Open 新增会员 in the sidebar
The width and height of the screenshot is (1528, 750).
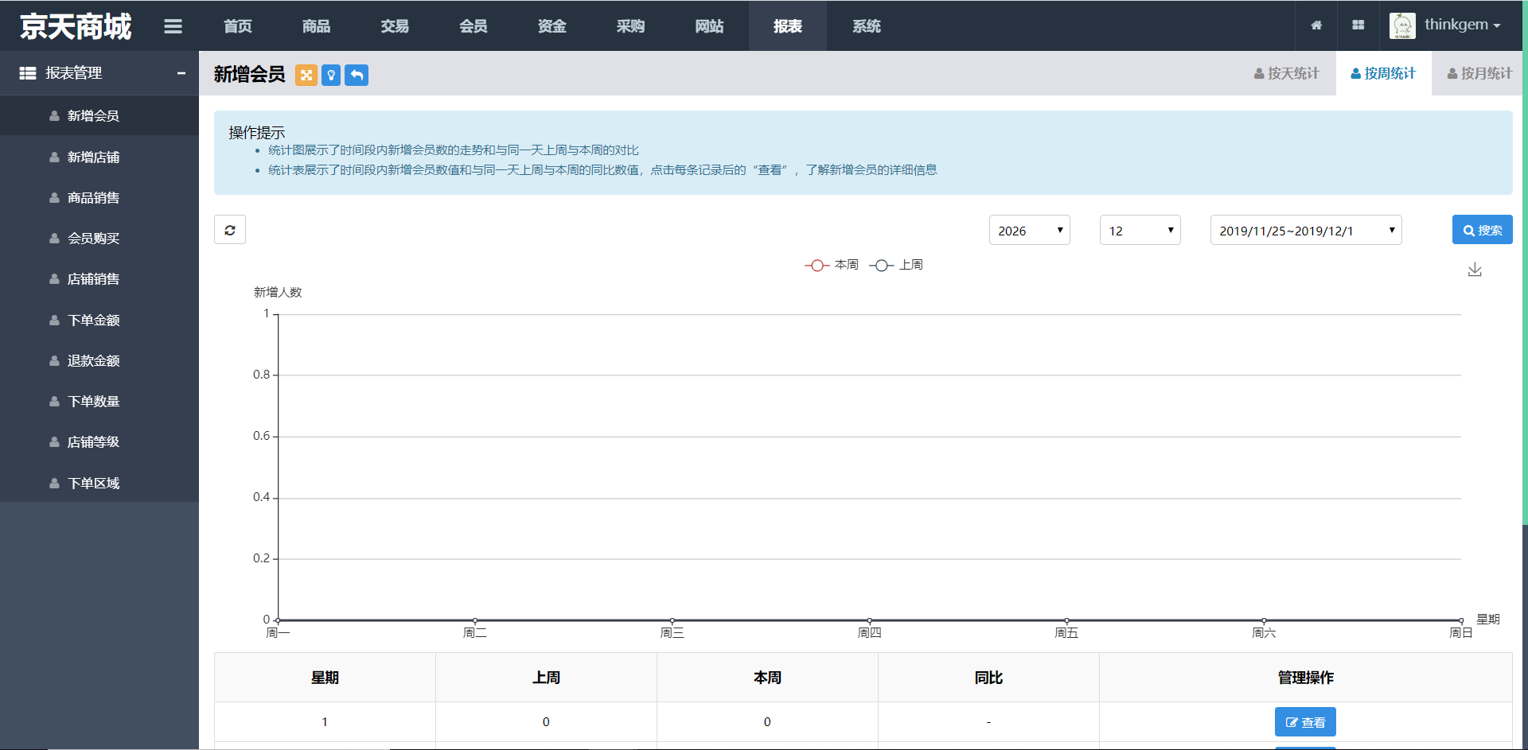[99, 115]
